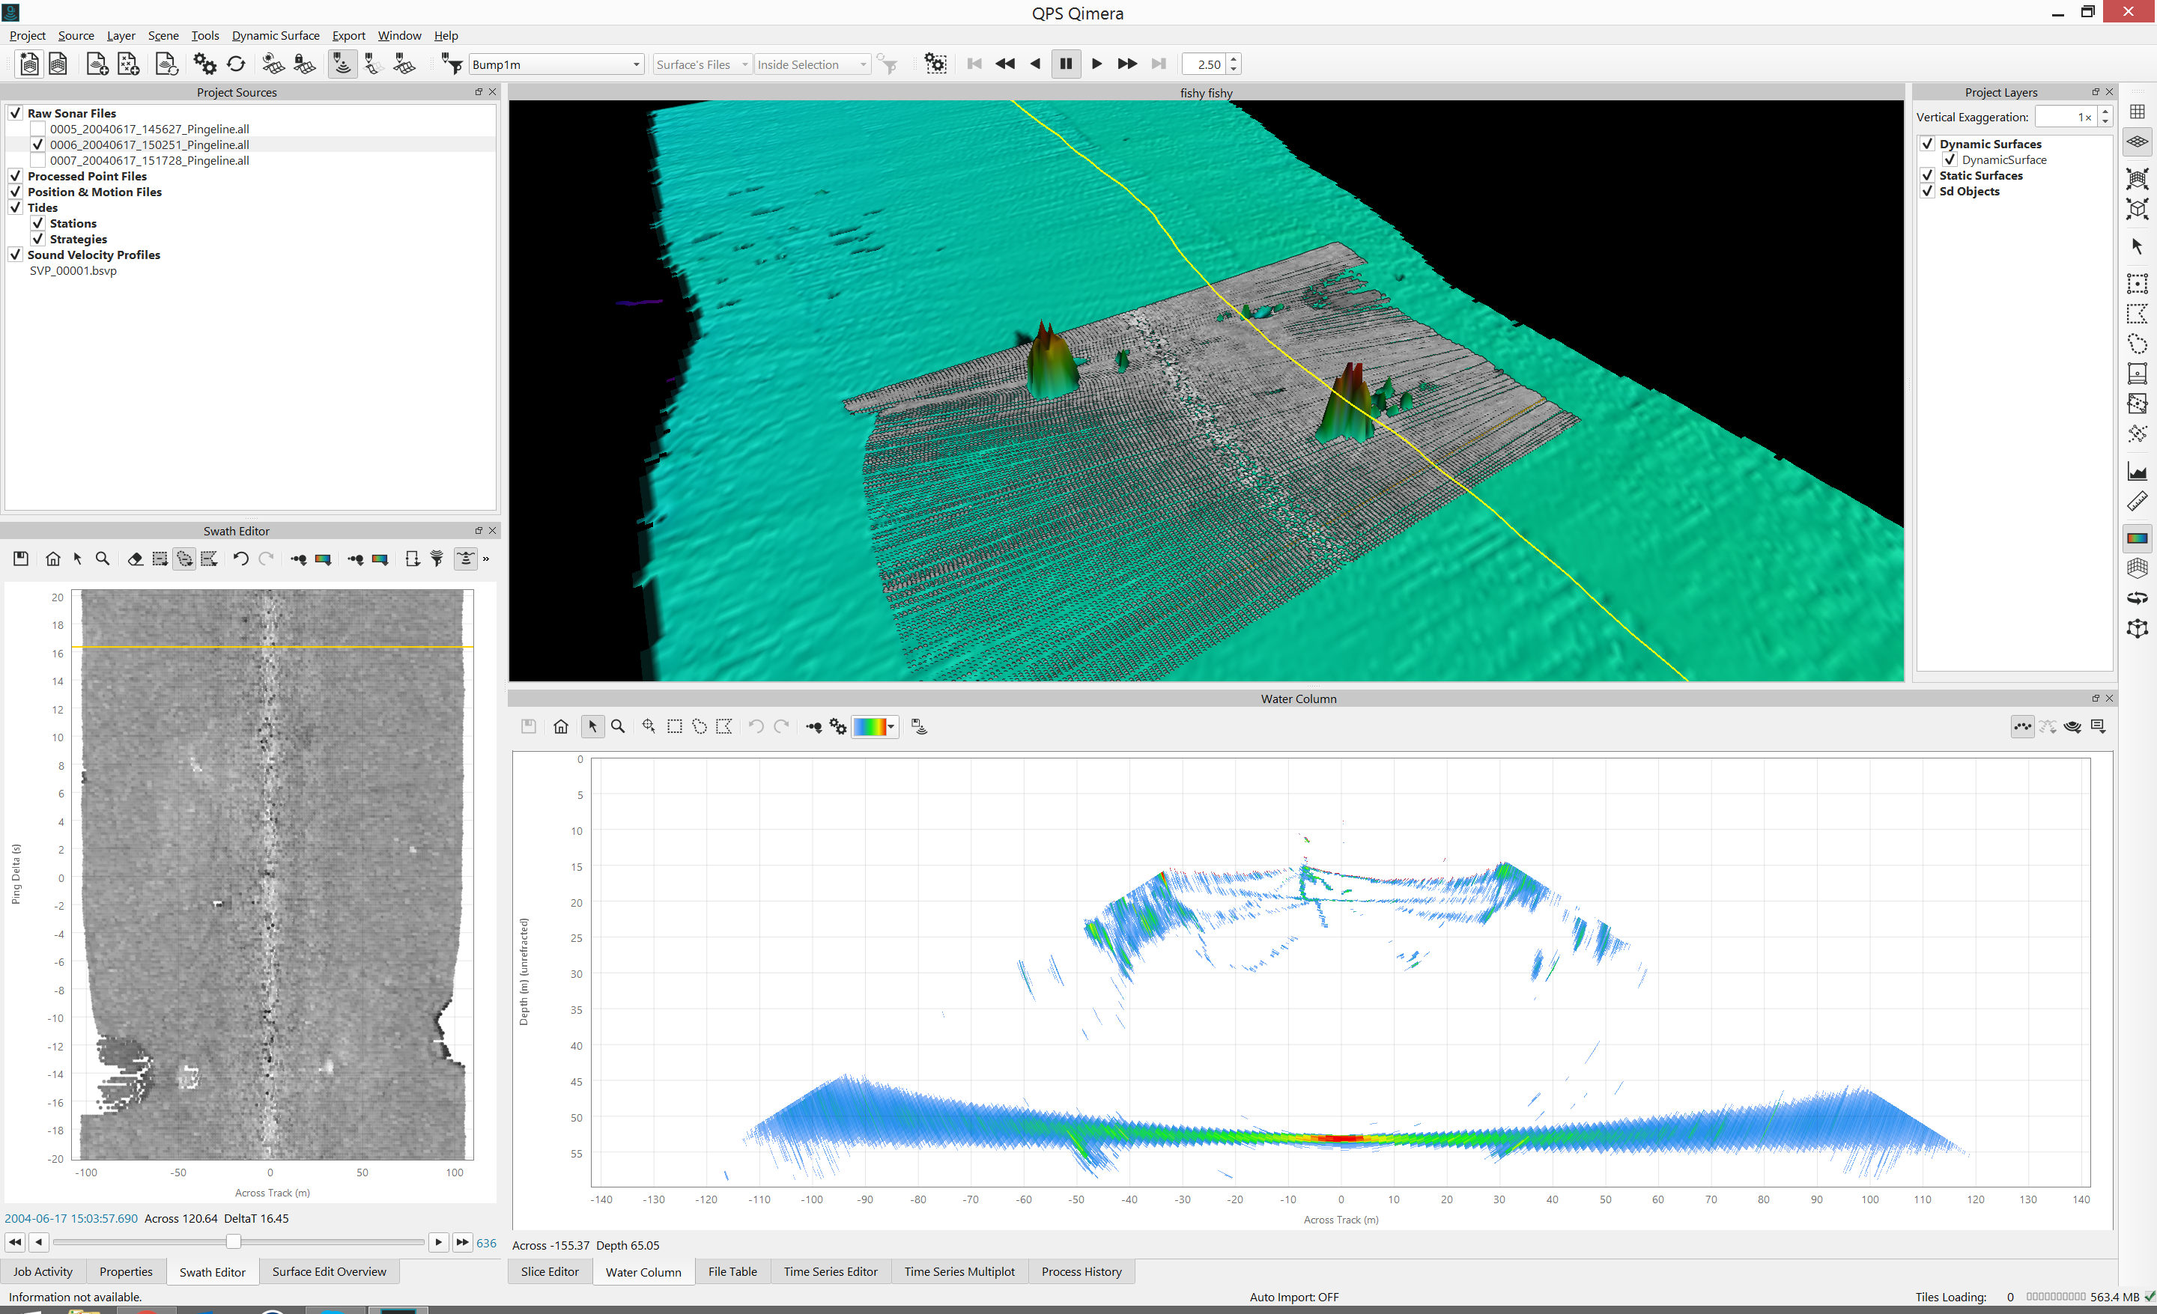The height and width of the screenshot is (1314, 2157).
Task: Uncheck the DynamicSurface layer checkbox
Action: pos(1950,159)
